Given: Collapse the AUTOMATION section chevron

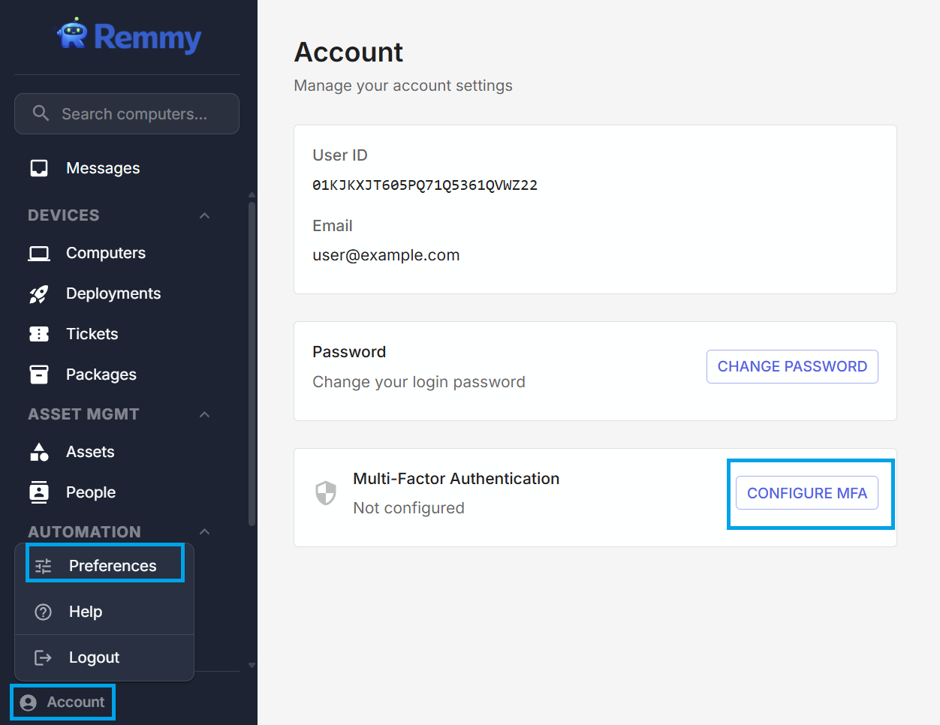Looking at the screenshot, I should coord(204,532).
